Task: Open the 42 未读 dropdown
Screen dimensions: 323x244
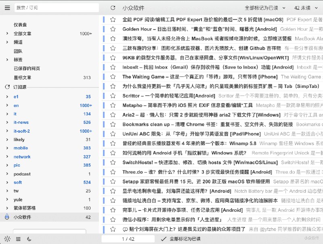Action: (x=304, y=7)
